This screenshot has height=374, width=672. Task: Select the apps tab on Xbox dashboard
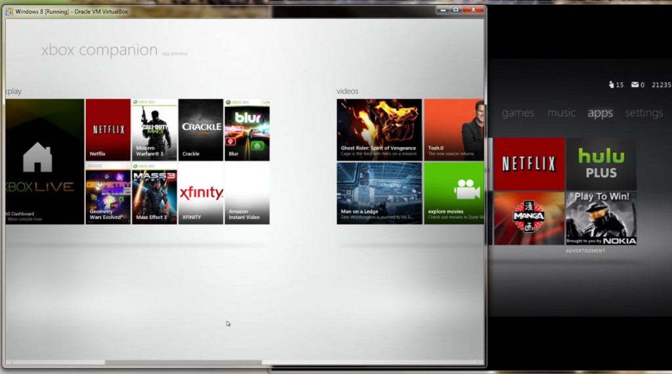pos(600,113)
